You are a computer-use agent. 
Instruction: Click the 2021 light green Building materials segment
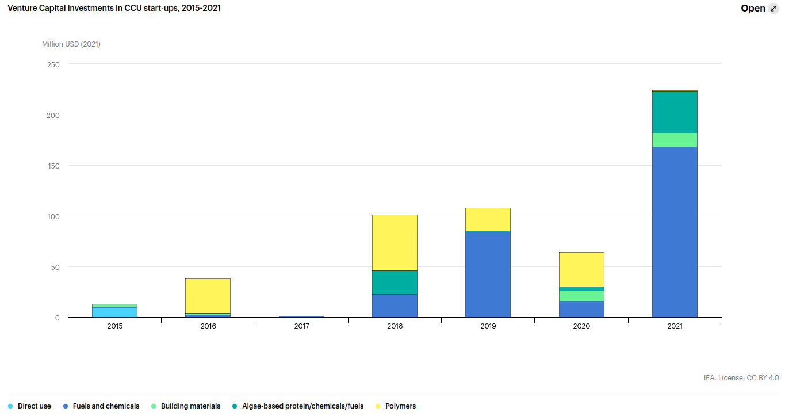[675, 140]
